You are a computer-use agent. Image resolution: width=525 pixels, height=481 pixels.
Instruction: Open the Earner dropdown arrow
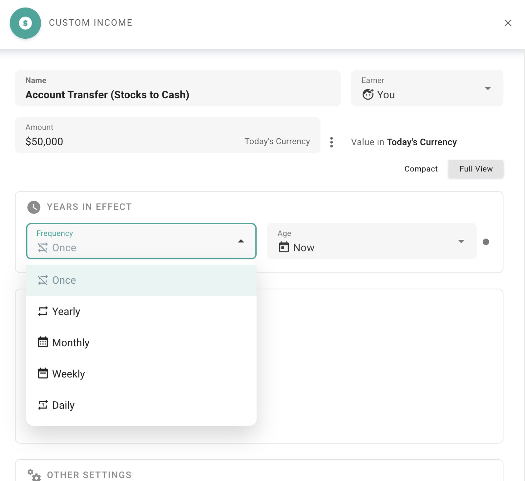point(488,88)
